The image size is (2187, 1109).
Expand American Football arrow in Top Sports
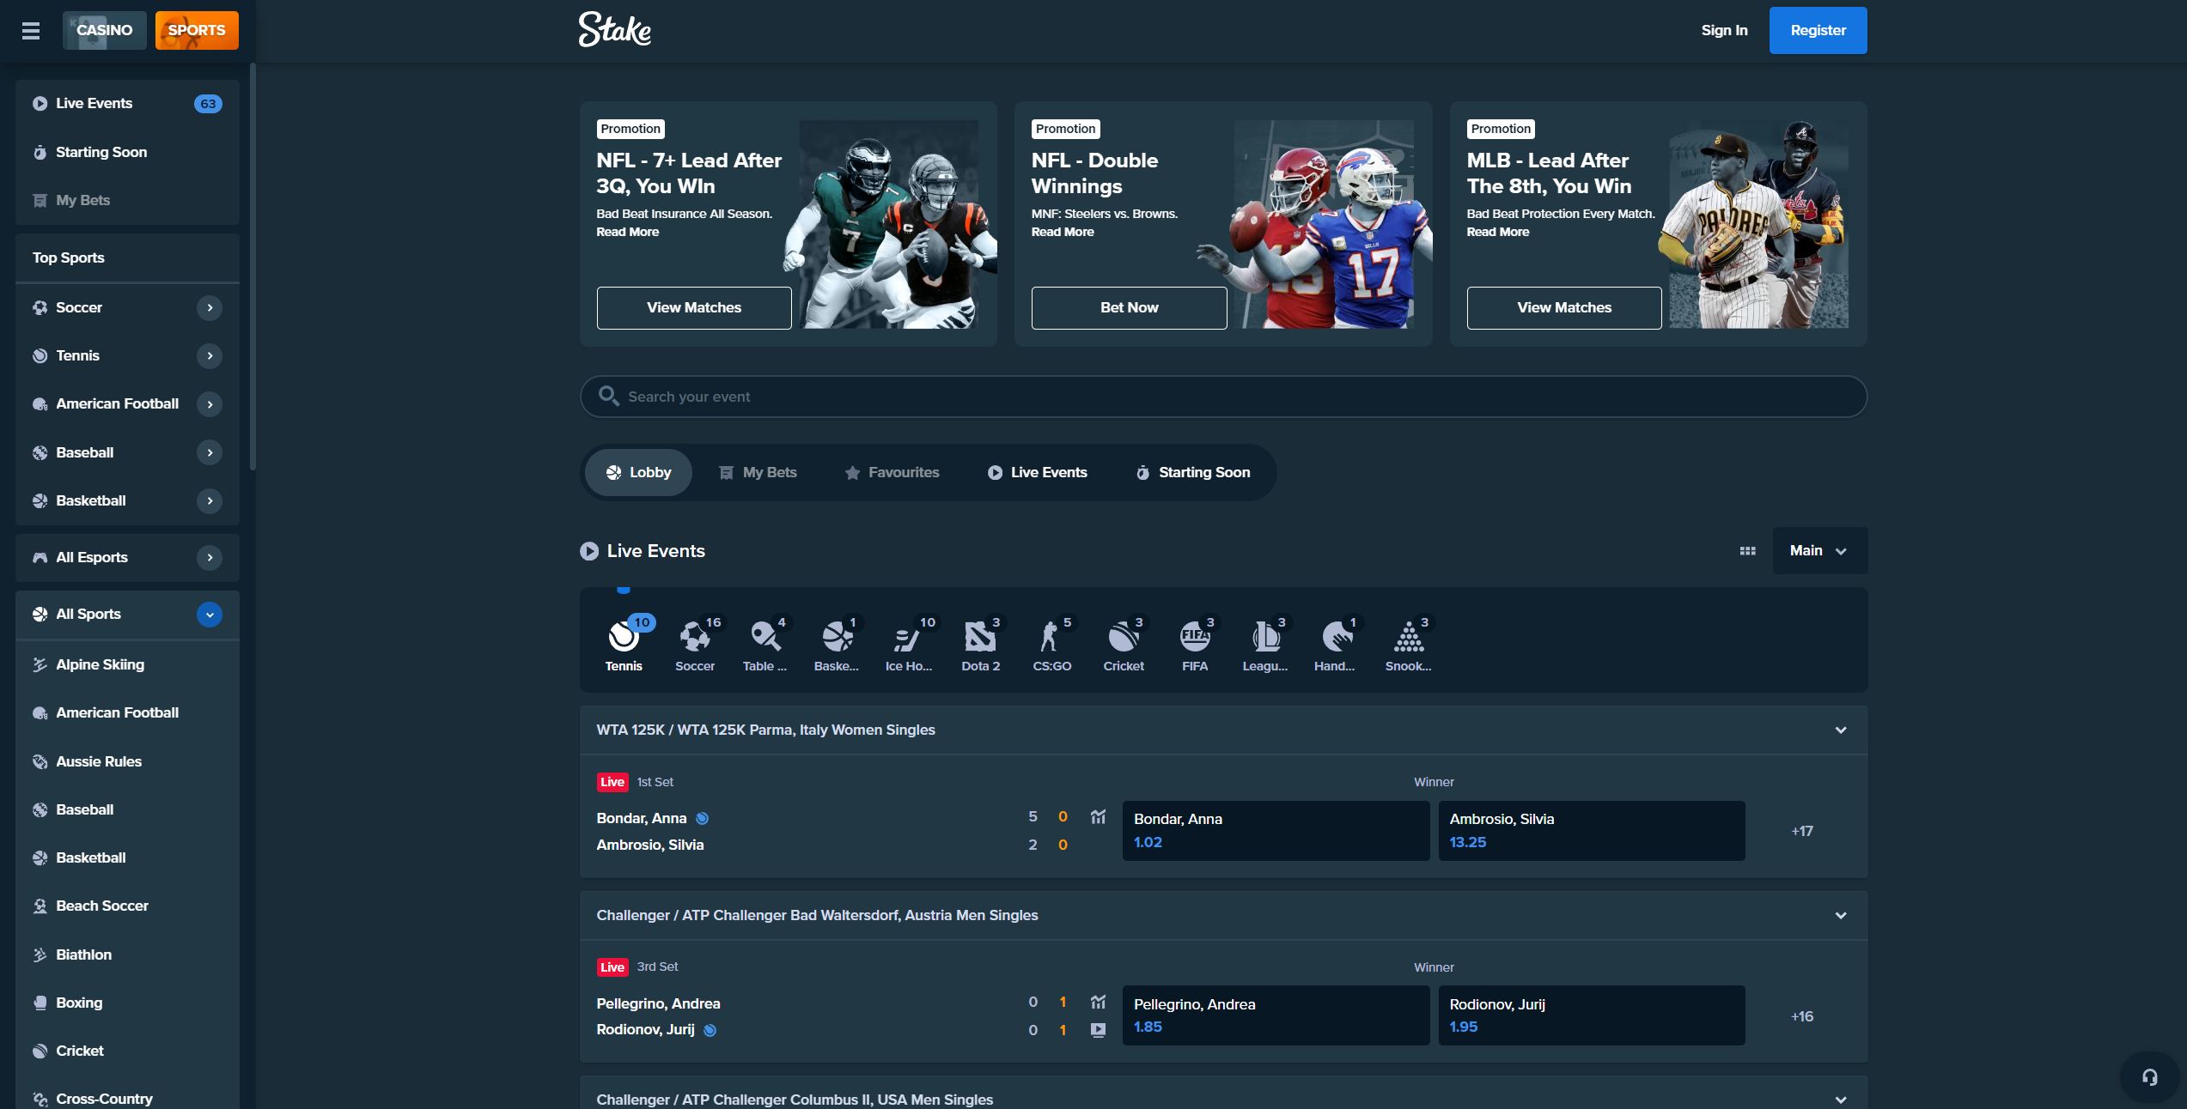tap(210, 404)
